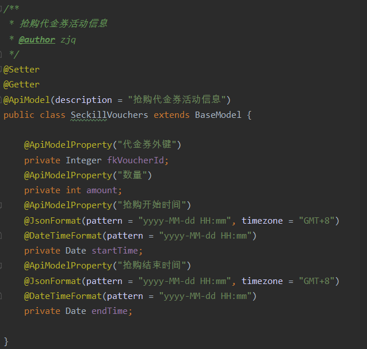Toggle fold marker at @ApiModel annotation line
Image resolution: width=367 pixels, height=349 pixels.
coord(1,100)
